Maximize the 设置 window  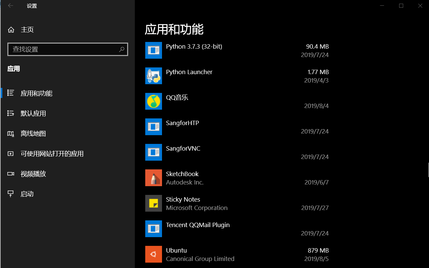401,6
